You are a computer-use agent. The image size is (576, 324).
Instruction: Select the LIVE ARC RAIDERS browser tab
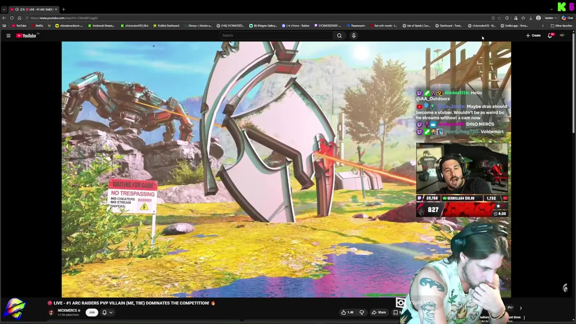click(x=34, y=9)
